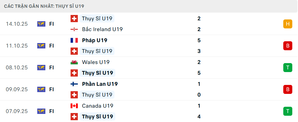Viewport: 298px width, 122px height.
Task: Click the world friendly icon for 07.09.25
Action: click(x=41, y=111)
